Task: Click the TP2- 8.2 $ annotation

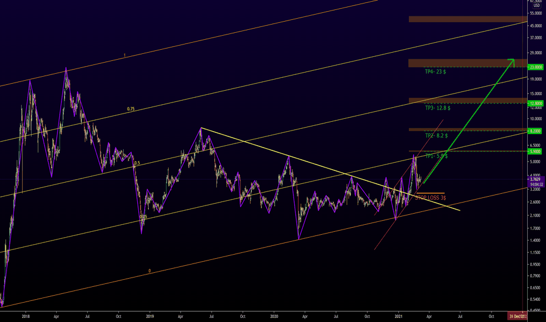Action: pos(436,135)
